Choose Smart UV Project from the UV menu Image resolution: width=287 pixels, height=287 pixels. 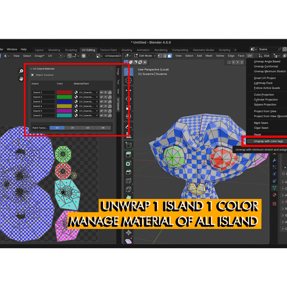tap(265, 78)
